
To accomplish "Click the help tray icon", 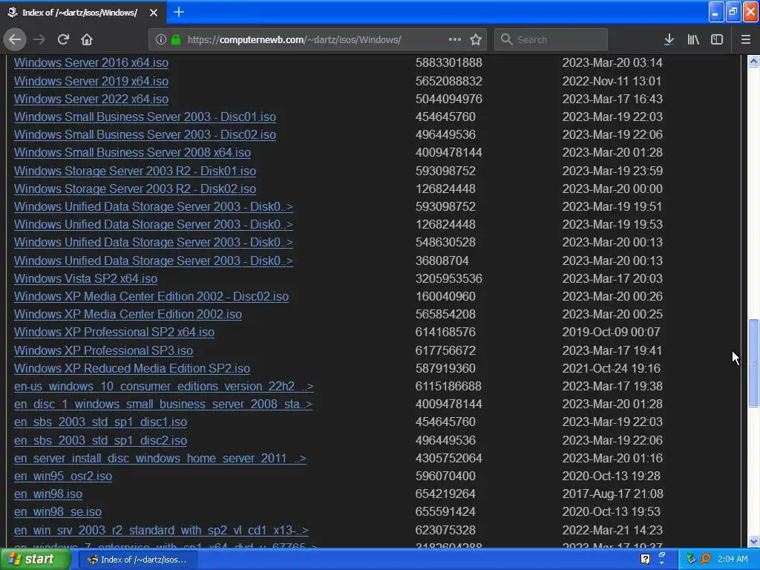I will [x=645, y=560].
